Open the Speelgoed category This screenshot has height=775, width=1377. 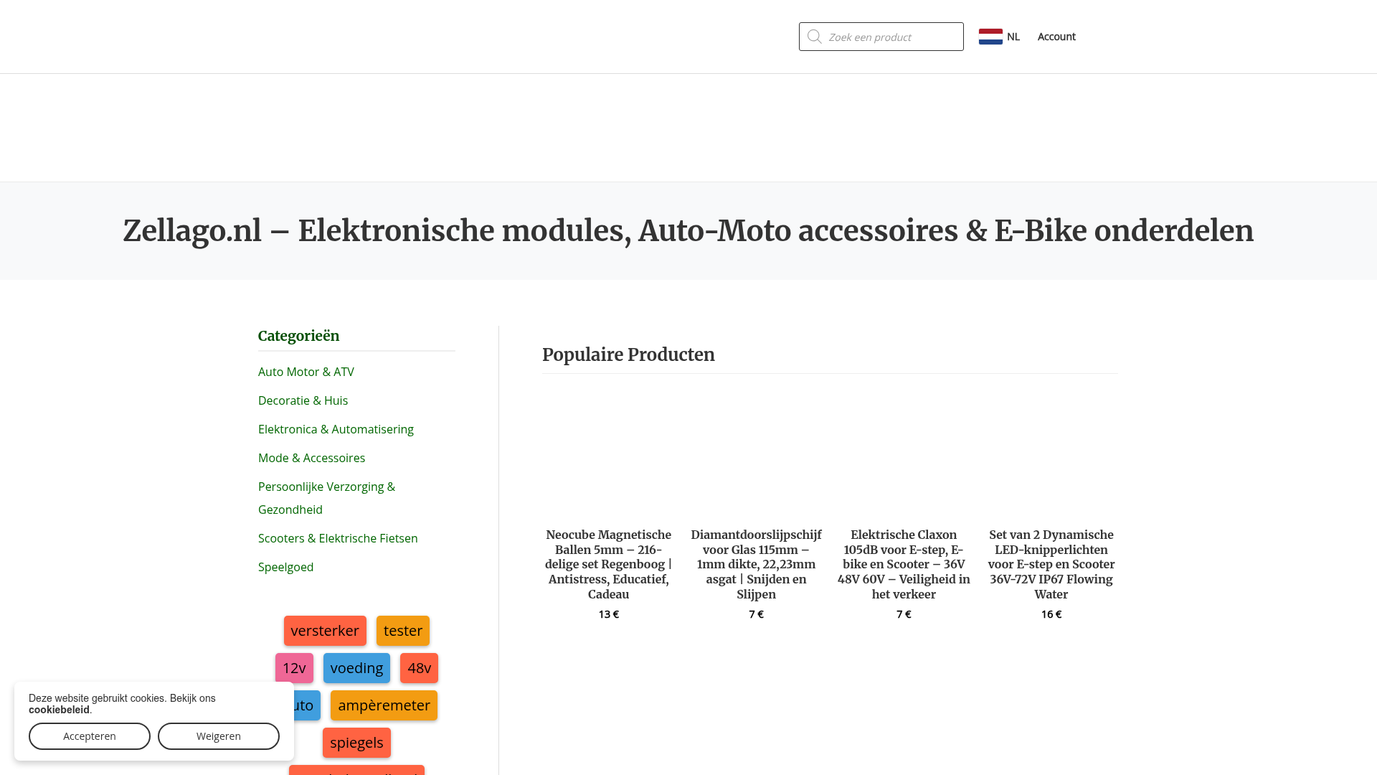tap(285, 567)
